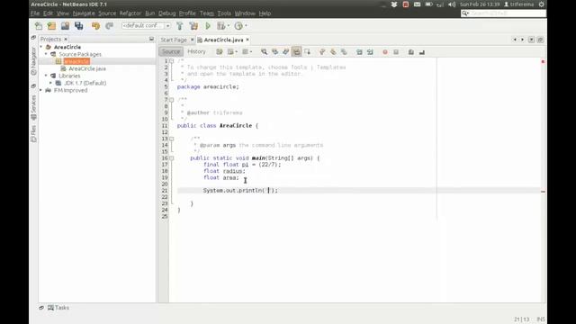Show opened documents list dropdown
The image size is (576, 324).
pos(531,40)
